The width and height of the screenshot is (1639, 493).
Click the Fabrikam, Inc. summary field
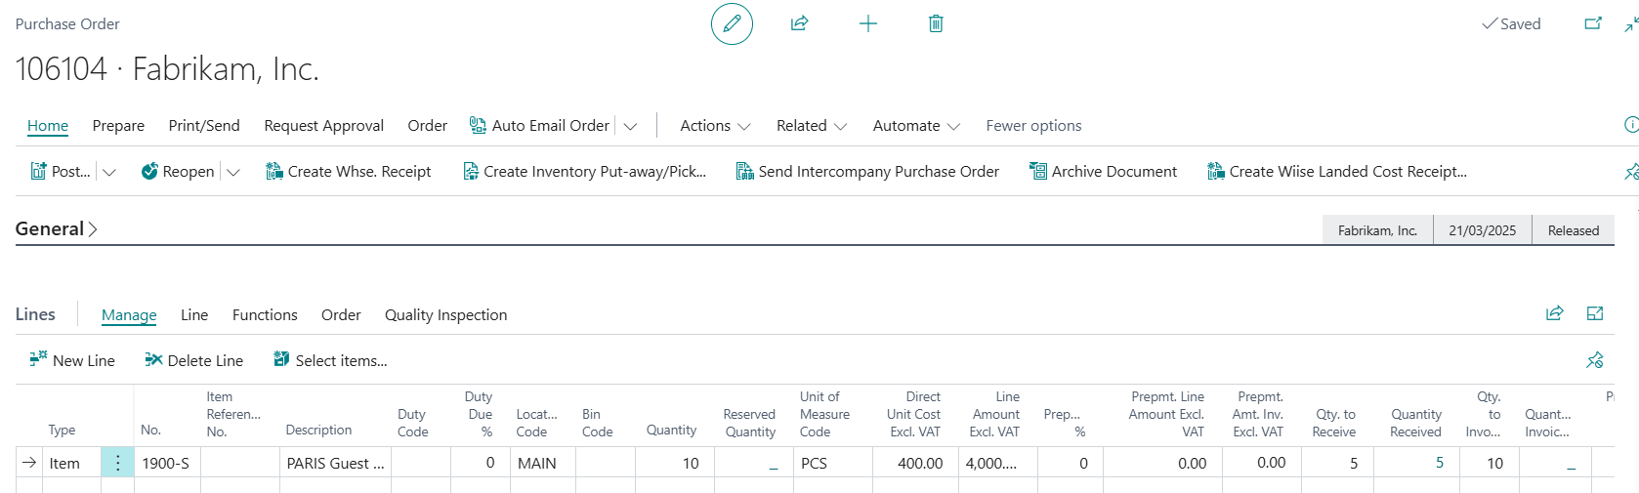(1377, 230)
